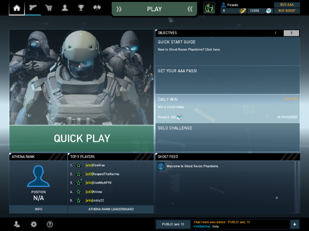
Task: Switch to Objectives page 2
Action: click(291, 33)
